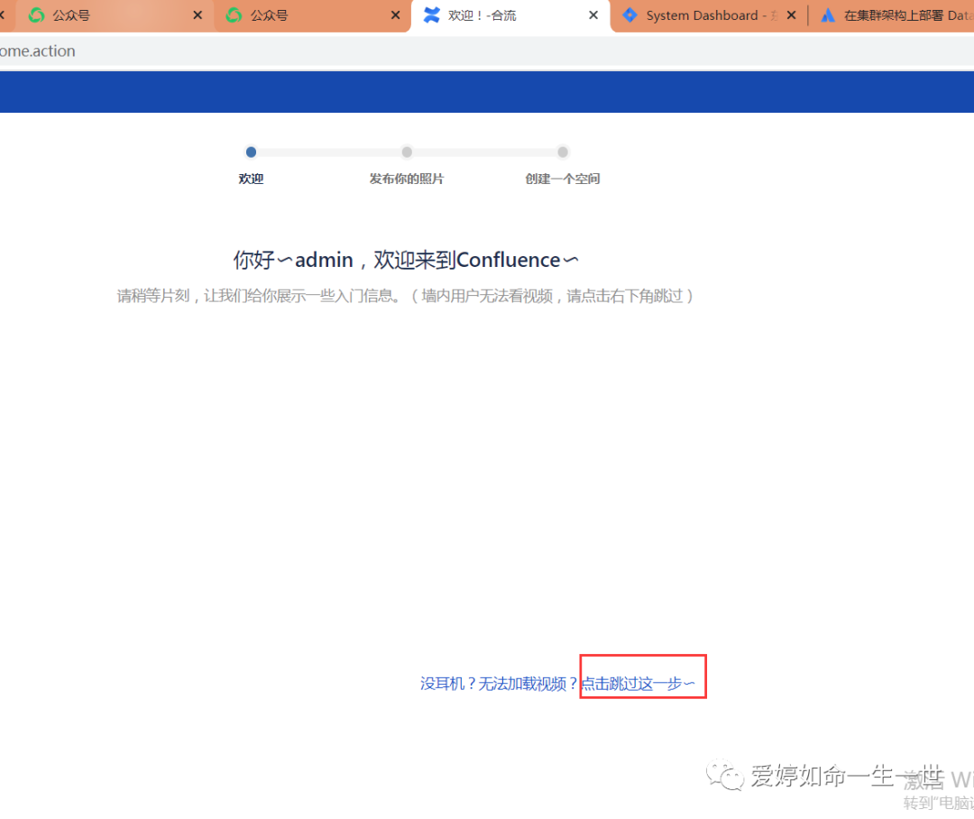Image resolution: width=974 pixels, height=819 pixels.
Task: Click the 创建一个空间 step label
Action: pos(563,179)
